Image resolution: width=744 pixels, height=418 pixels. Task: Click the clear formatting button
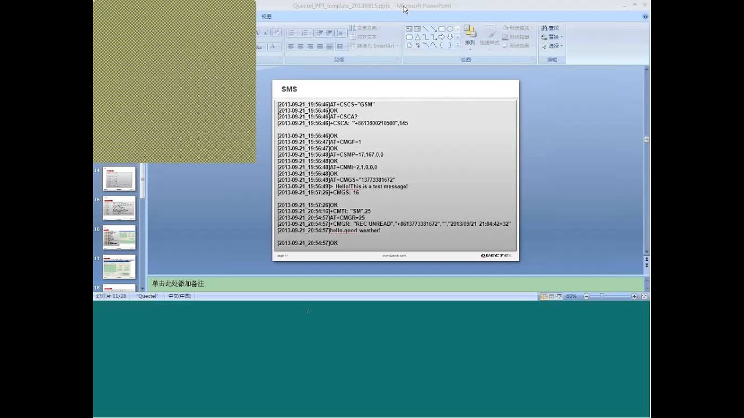[x=277, y=33]
